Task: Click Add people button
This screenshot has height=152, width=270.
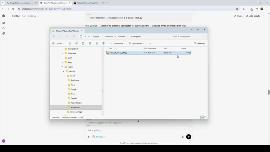Action: (253, 16)
